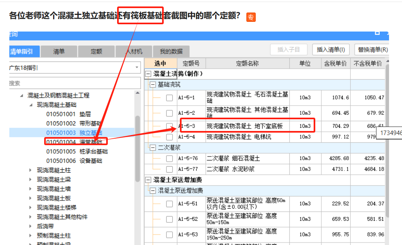402x245 pixels.
Task: Expand the 现浇混凝土其他构件 tree node
Action: (x=30, y=217)
